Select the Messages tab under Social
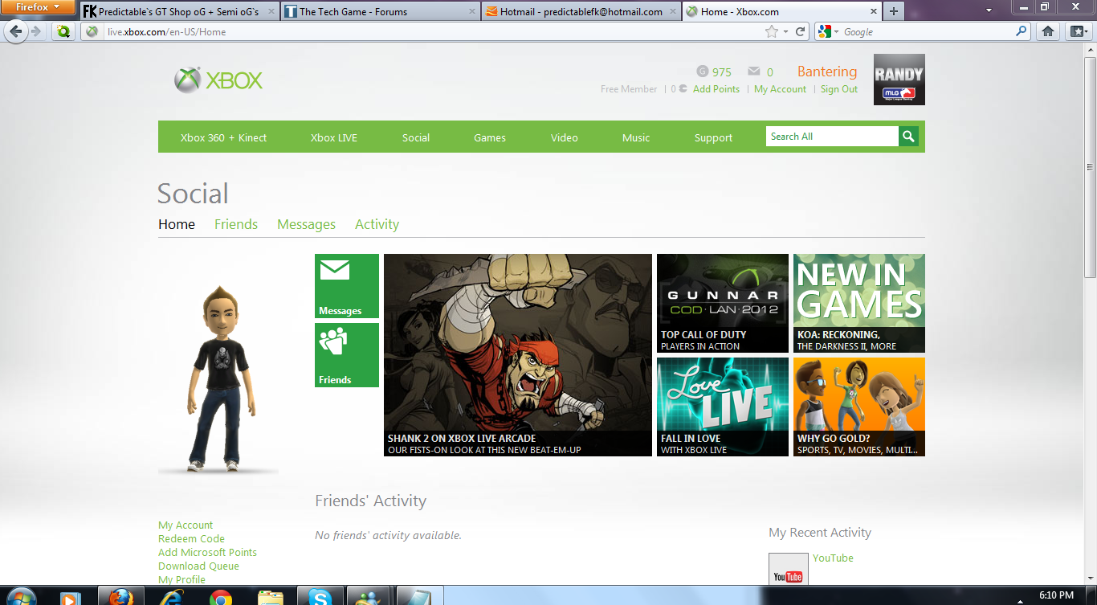1097x605 pixels. [x=306, y=224]
